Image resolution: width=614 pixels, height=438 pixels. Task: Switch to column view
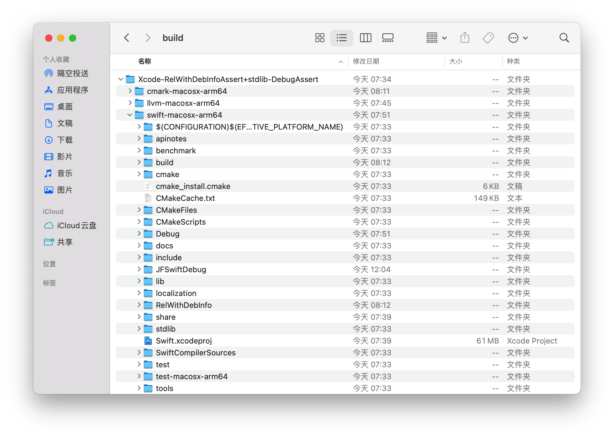[x=365, y=38]
